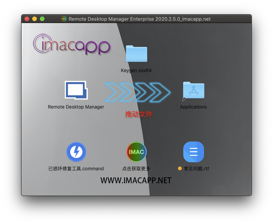Close the window with red button
Screen dimensions: 273x224
point(27,19)
